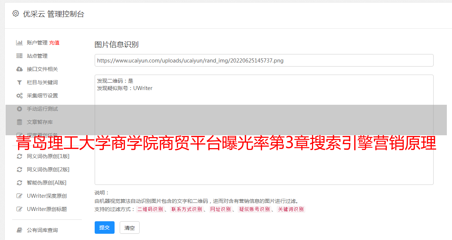The height and width of the screenshot is (240, 452).
Task: Click the refresh icon for 同义词伪原创[2版]
Action: 19,169
